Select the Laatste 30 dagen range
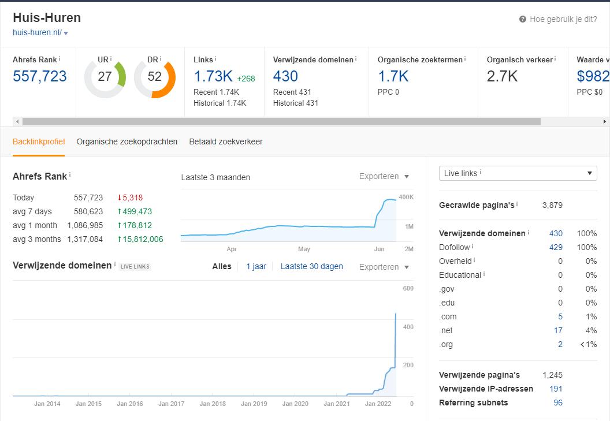The height and width of the screenshot is (421, 610). (311, 267)
